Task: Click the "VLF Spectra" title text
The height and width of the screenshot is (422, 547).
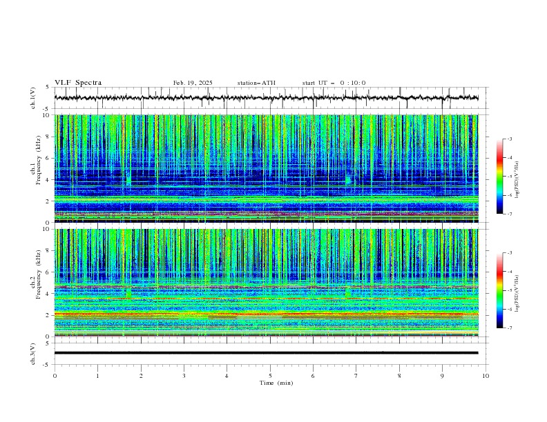Action: pyautogui.click(x=78, y=83)
